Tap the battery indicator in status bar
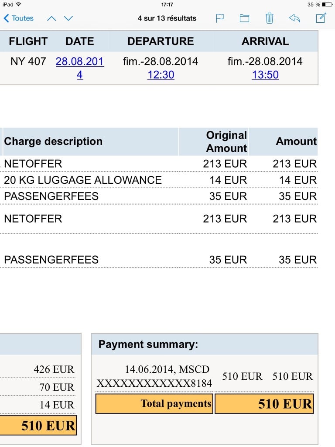This screenshot has width=335, height=447. pos(327,4)
